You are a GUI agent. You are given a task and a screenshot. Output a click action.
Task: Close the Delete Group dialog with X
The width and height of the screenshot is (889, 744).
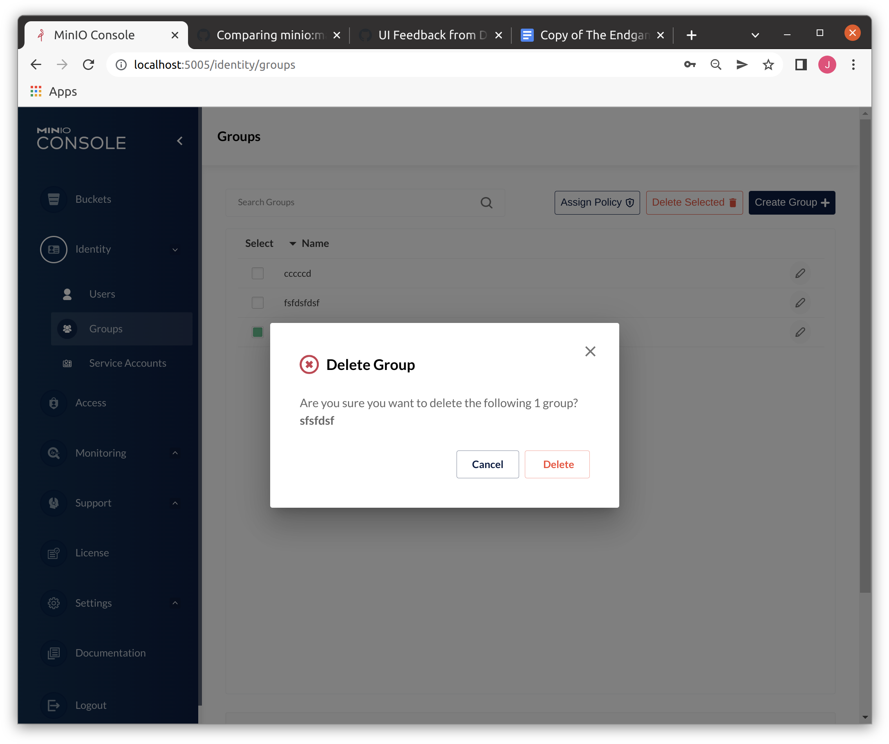pyautogui.click(x=590, y=351)
